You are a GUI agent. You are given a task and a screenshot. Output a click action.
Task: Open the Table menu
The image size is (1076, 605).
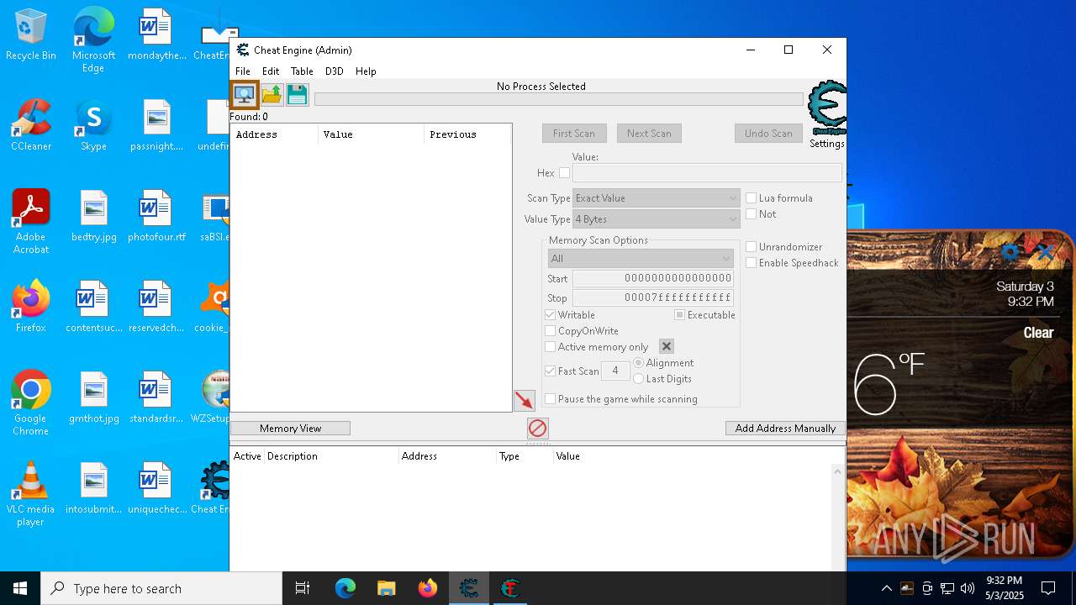(x=302, y=71)
